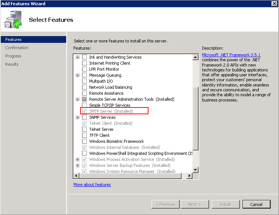Expand Remote Server Administration Tools

point(78,99)
